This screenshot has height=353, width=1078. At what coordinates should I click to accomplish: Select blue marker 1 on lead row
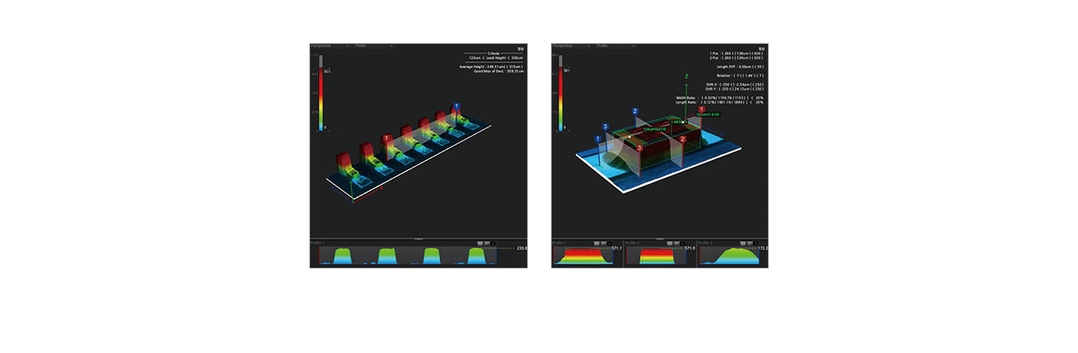coord(456,107)
